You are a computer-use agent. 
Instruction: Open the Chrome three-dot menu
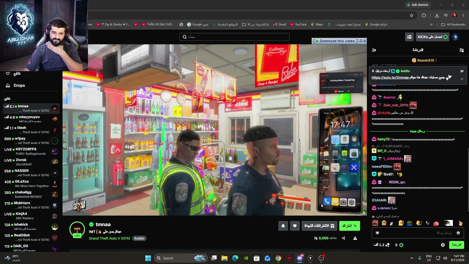click(x=463, y=15)
